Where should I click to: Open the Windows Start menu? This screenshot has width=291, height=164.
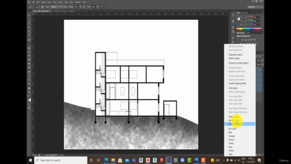click(30, 160)
